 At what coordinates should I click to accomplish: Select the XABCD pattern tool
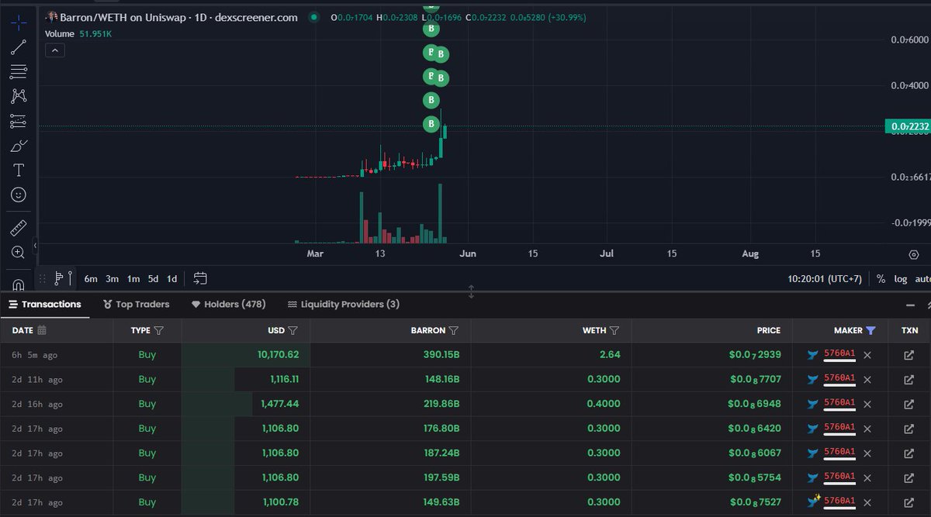click(x=19, y=96)
